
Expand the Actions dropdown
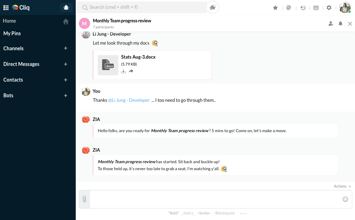[x=342, y=186]
